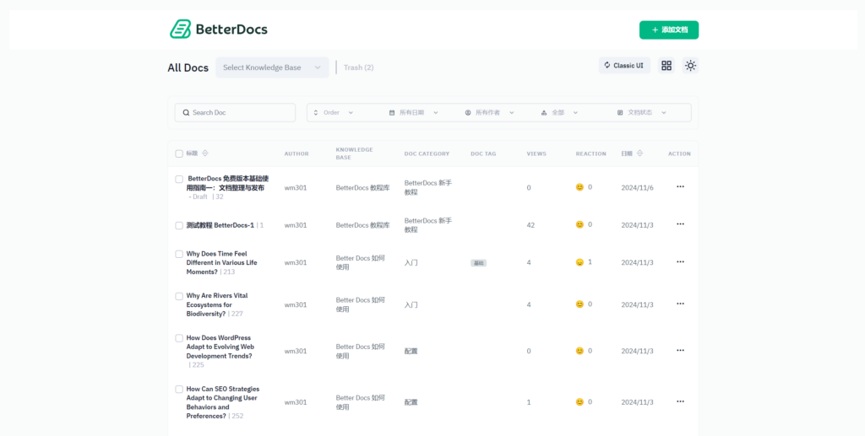This screenshot has height=436, width=865.
Task: Open the Trash (2) link
Action: [358, 67]
